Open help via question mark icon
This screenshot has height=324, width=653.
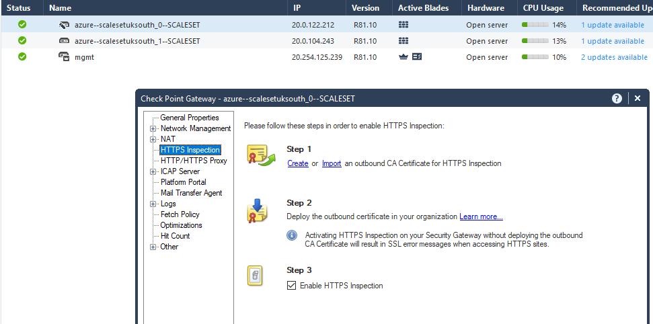point(617,98)
